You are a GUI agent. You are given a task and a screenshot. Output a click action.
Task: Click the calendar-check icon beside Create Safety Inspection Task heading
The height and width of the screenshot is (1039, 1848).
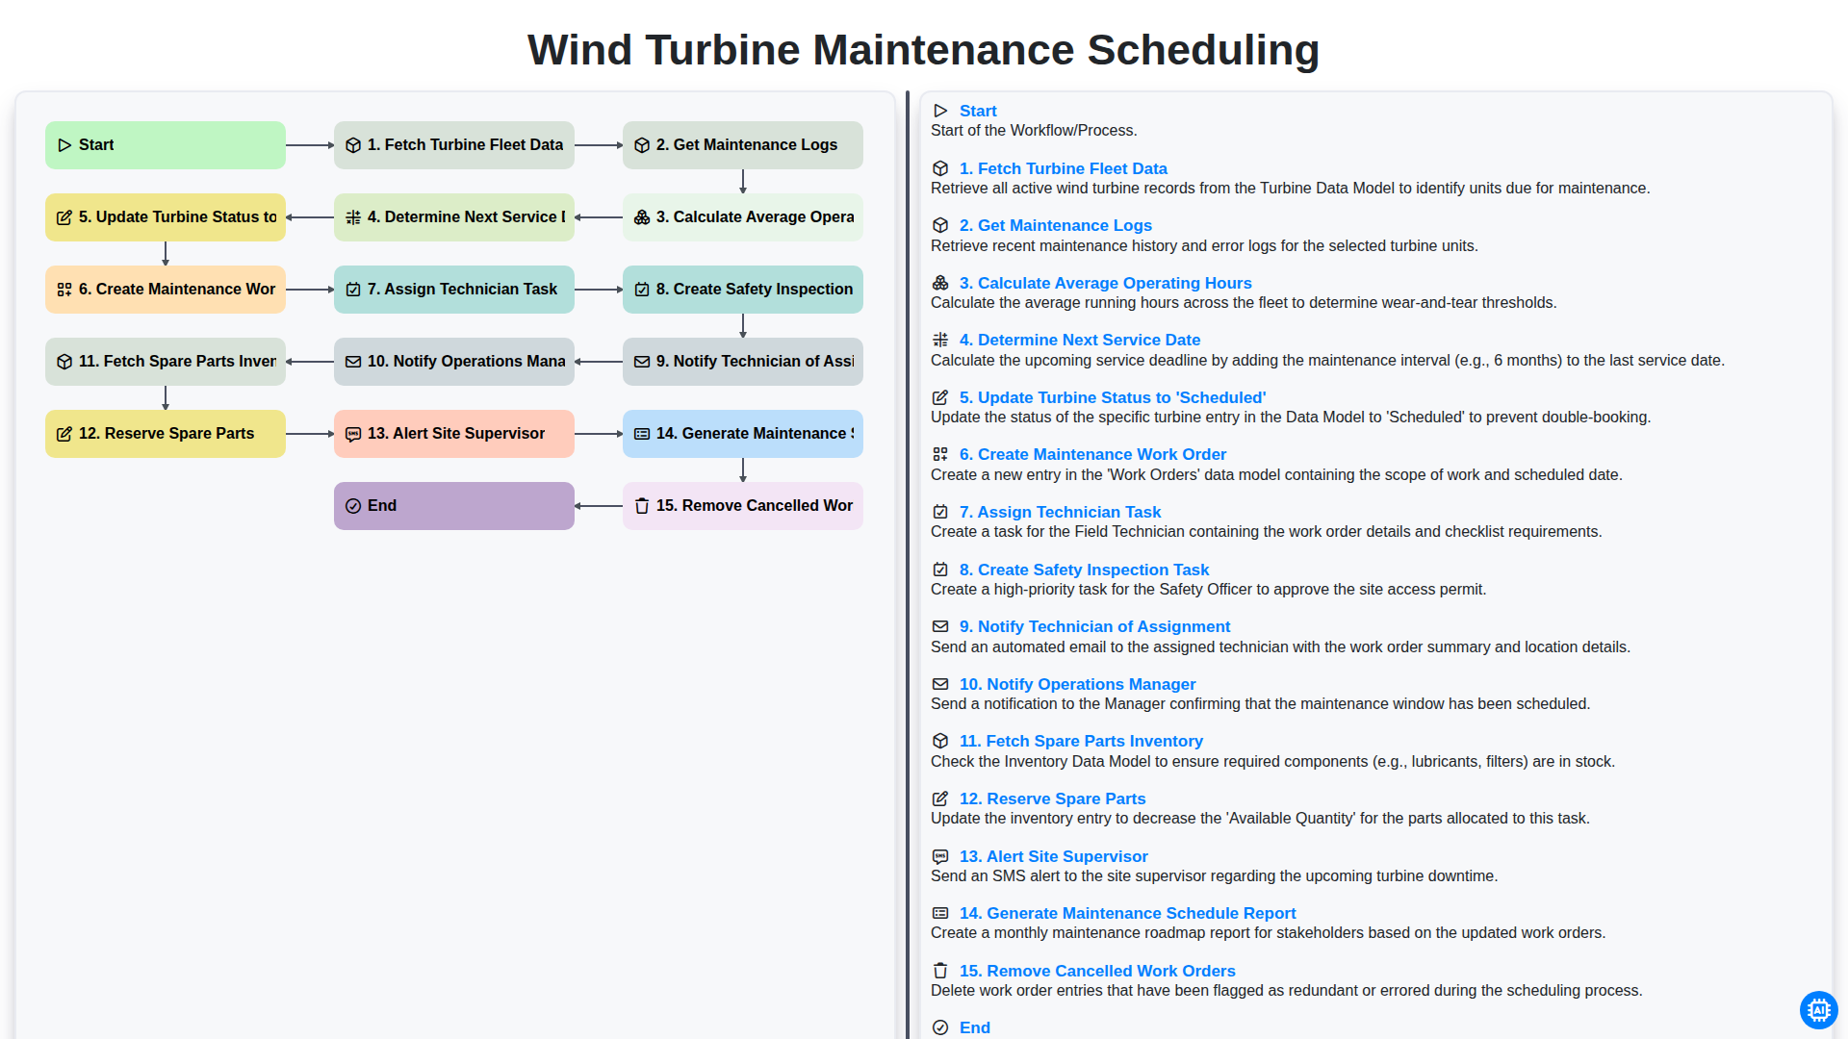click(940, 570)
